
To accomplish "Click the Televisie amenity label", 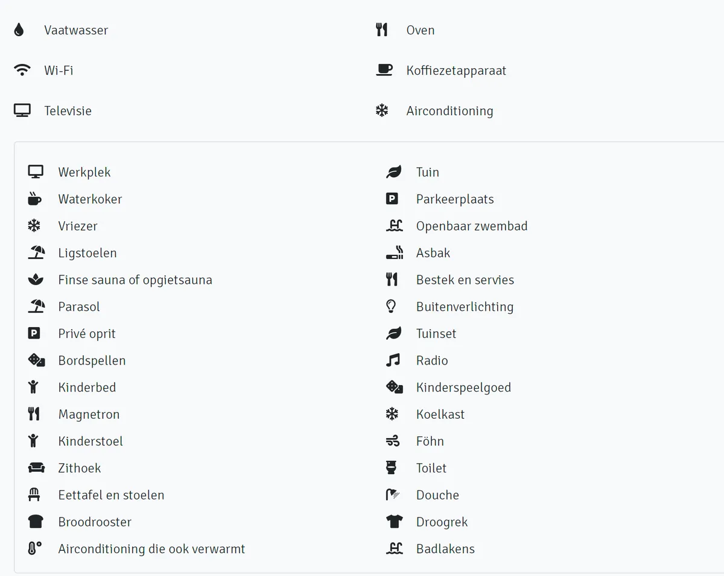I will click(68, 111).
